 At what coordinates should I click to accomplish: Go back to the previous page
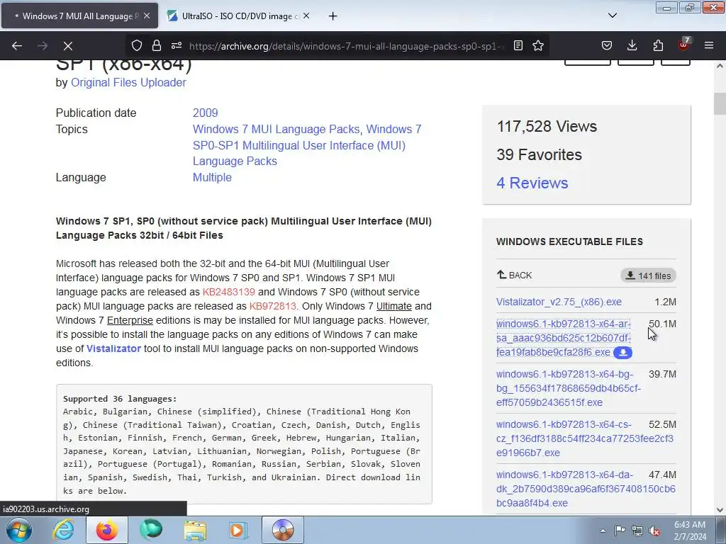[x=17, y=46]
